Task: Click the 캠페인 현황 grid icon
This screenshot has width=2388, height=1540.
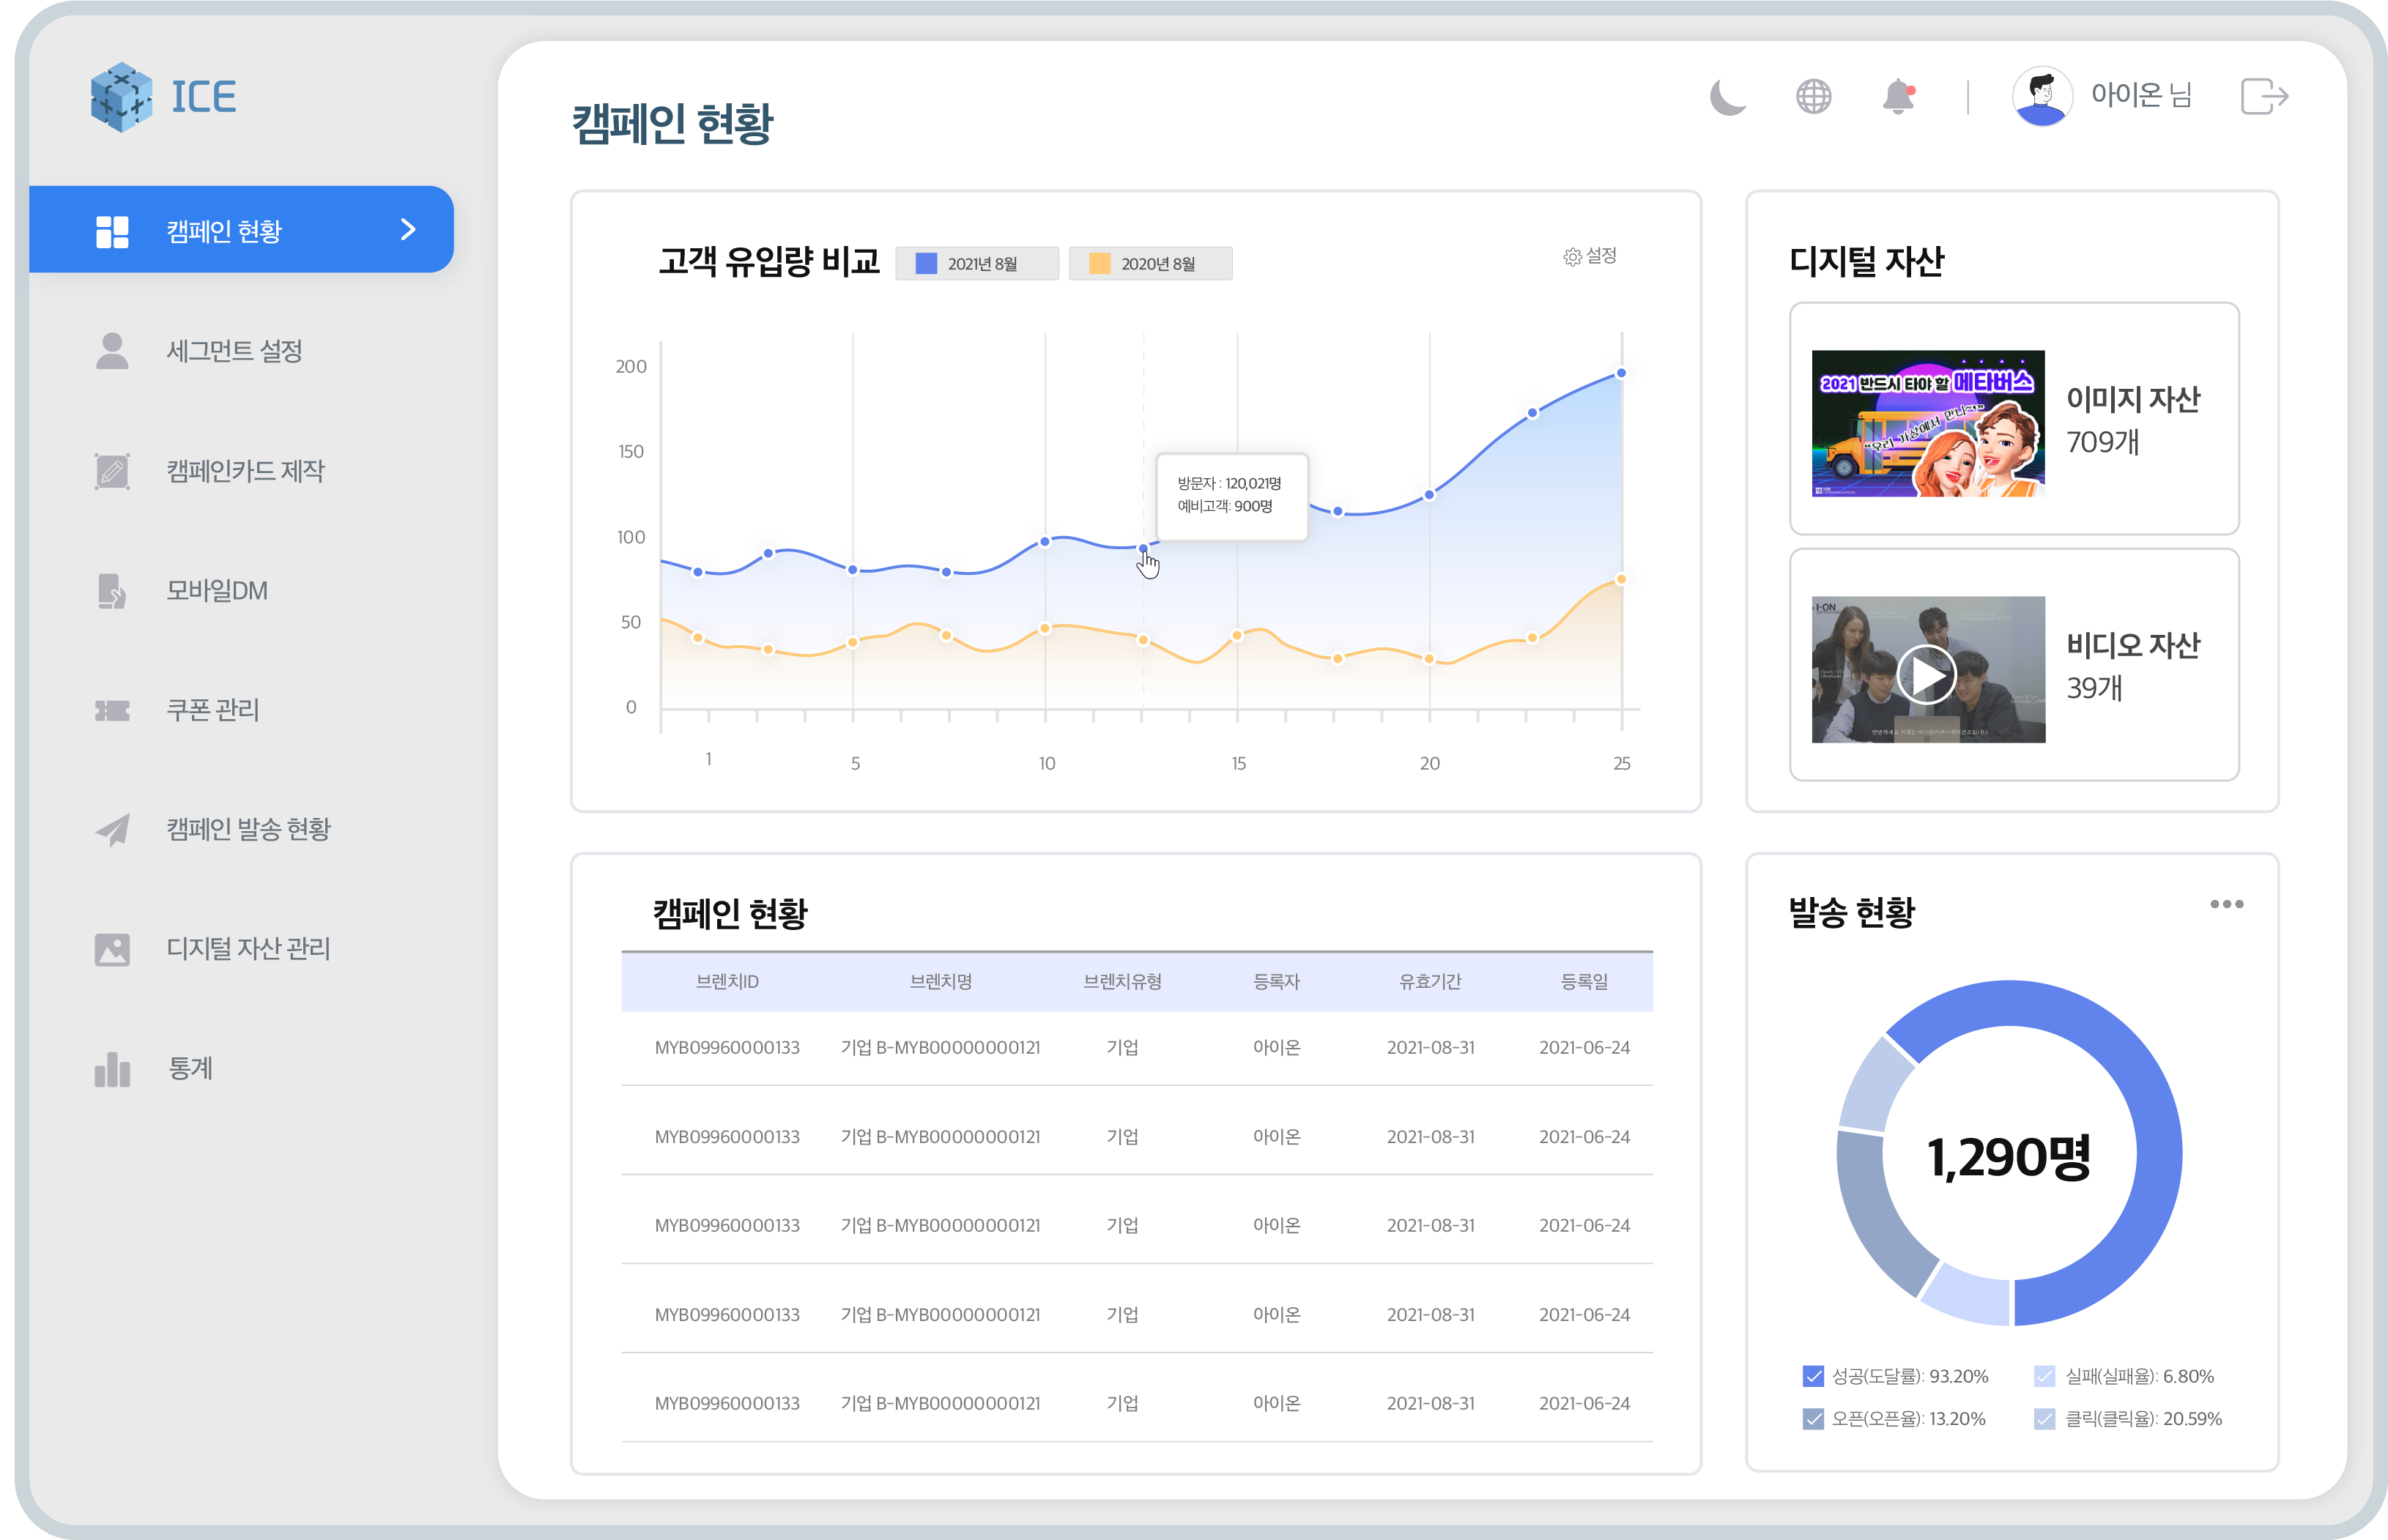Action: 112,231
